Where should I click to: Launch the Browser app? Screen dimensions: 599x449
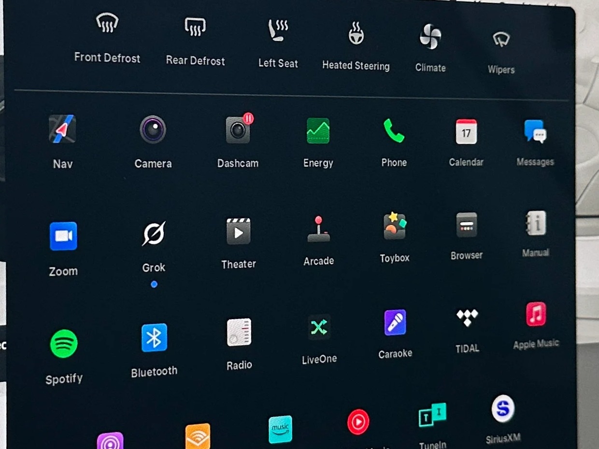click(467, 224)
